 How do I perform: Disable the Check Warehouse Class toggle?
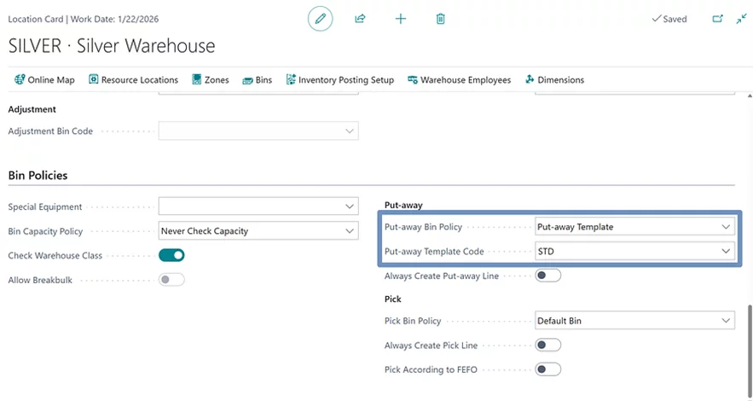[x=171, y=255]
